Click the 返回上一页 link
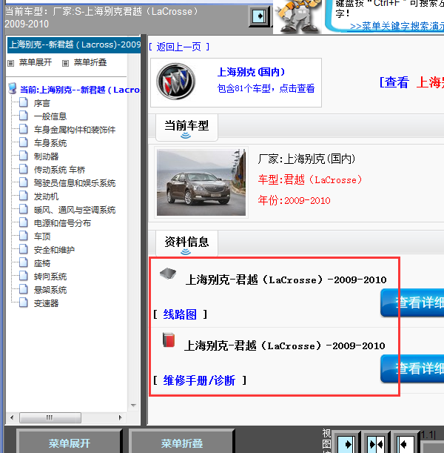444x453 pixels. coord(179,47)
